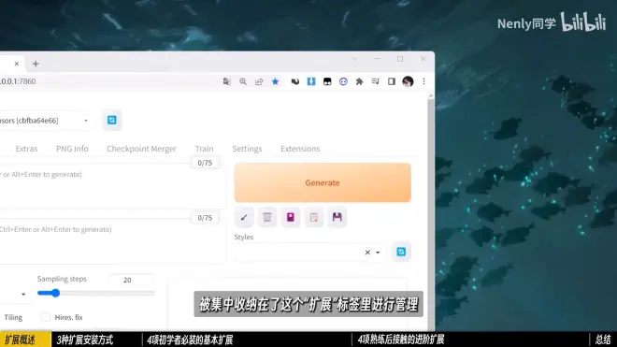Click the pink show extra networks icon
Screen dimensions: 617x347
click(291, 217)
